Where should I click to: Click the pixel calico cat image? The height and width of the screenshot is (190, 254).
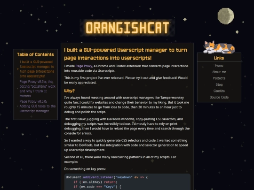tap(219, 47)
